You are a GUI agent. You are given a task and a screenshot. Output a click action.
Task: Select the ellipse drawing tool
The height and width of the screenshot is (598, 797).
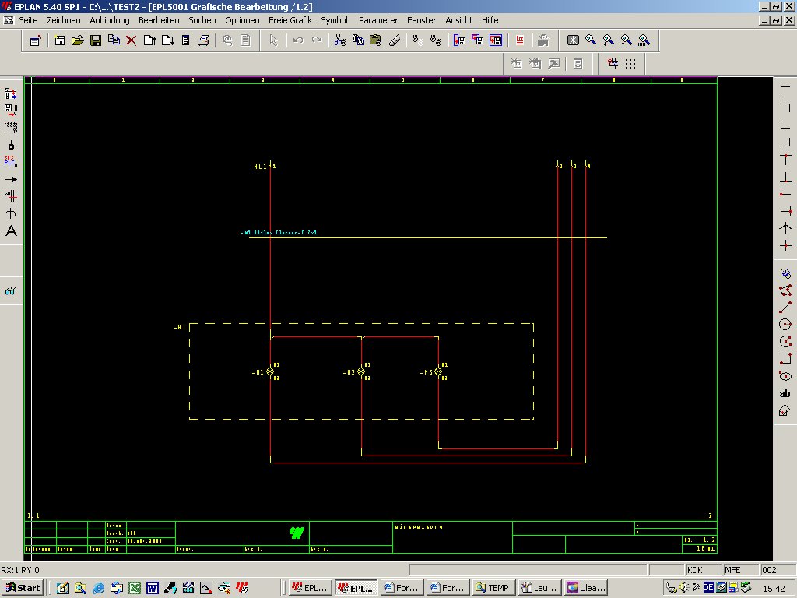tap(785, 376)
